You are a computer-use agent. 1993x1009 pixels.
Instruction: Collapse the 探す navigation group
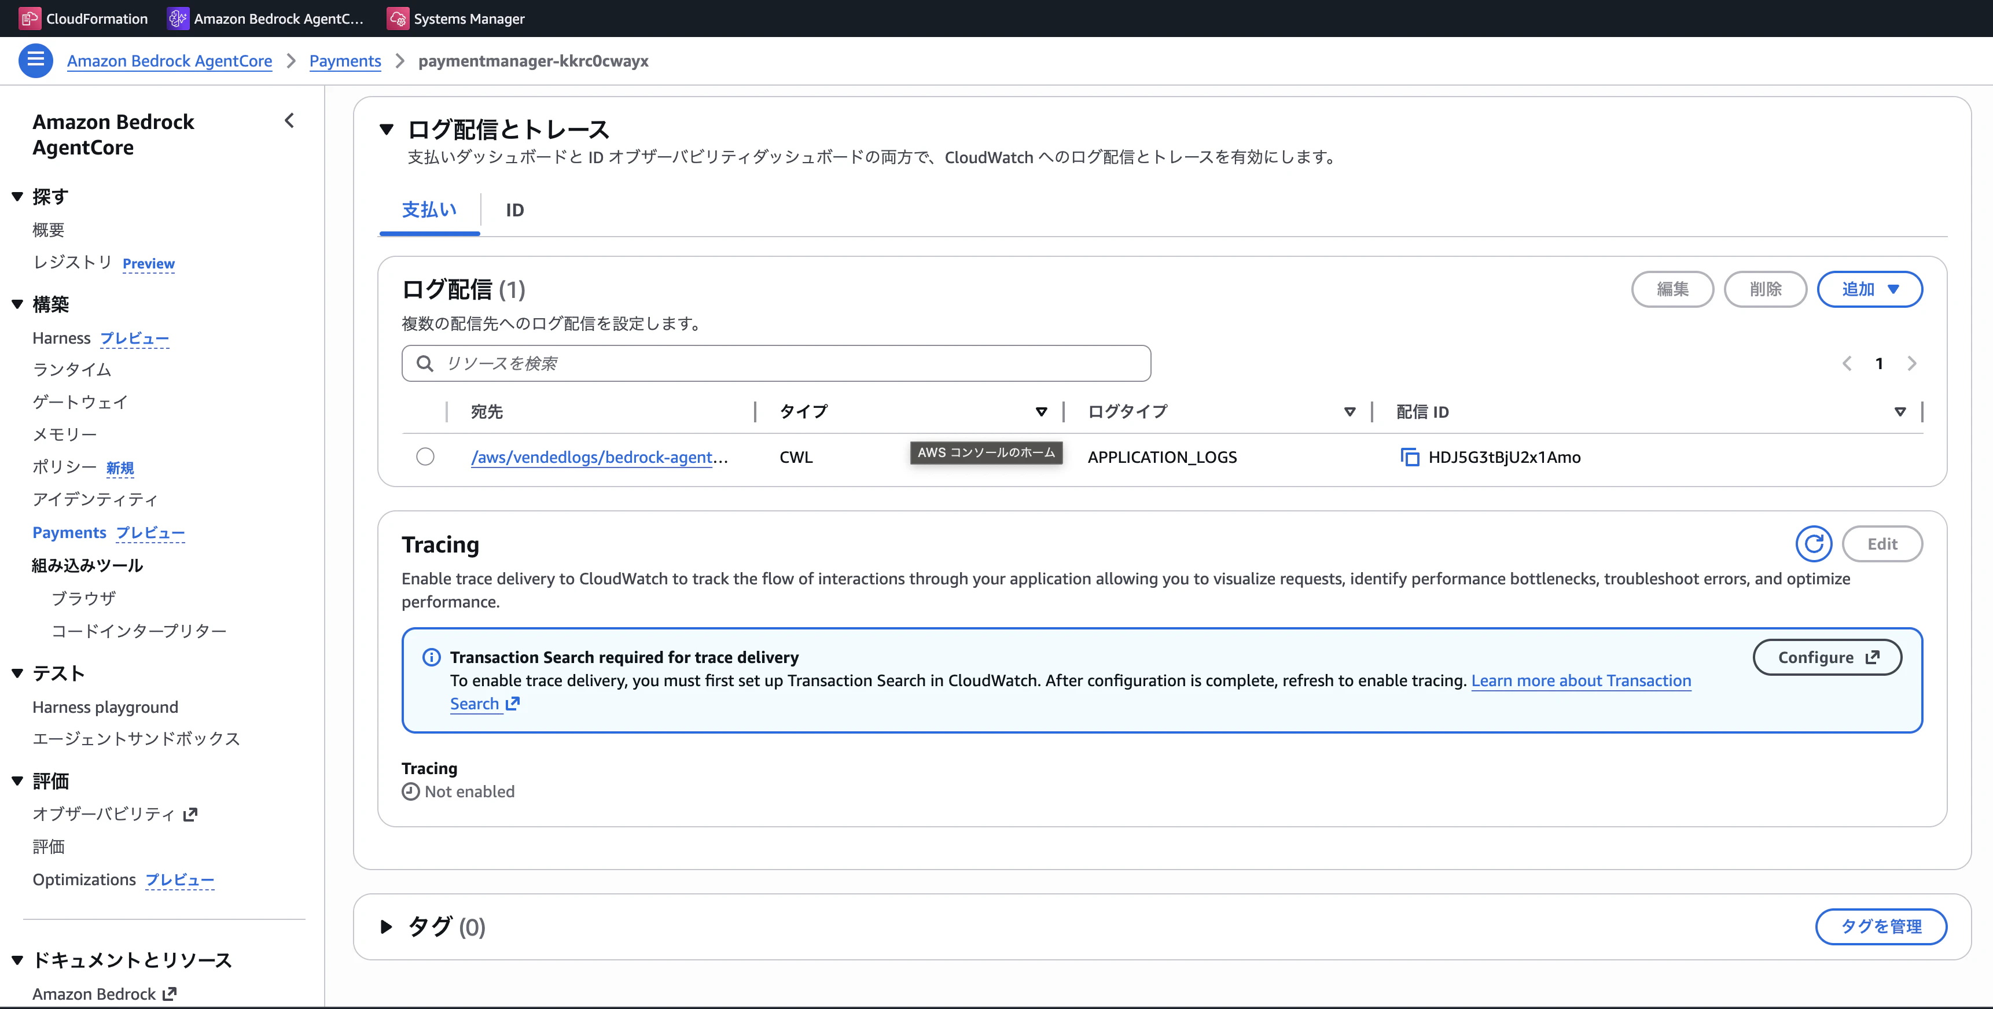tap(17, 197)
